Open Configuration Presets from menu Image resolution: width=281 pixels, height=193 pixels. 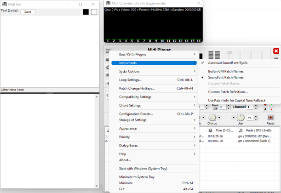point(154,114)
